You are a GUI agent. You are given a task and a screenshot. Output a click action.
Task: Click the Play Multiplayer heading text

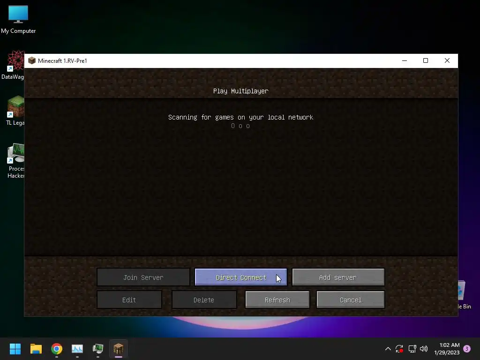coord(240,91)
